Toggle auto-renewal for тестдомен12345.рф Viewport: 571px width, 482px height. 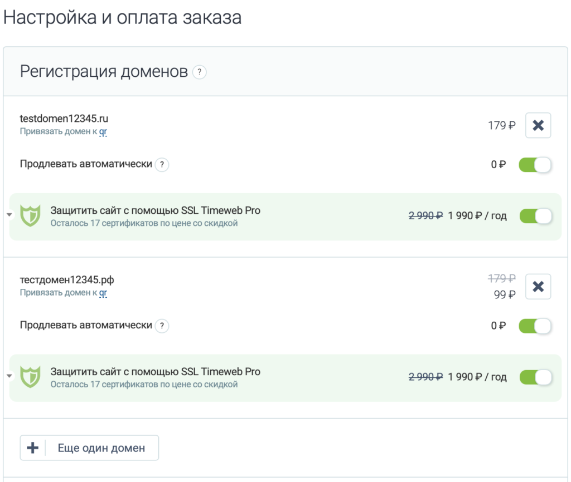[535, 326]
